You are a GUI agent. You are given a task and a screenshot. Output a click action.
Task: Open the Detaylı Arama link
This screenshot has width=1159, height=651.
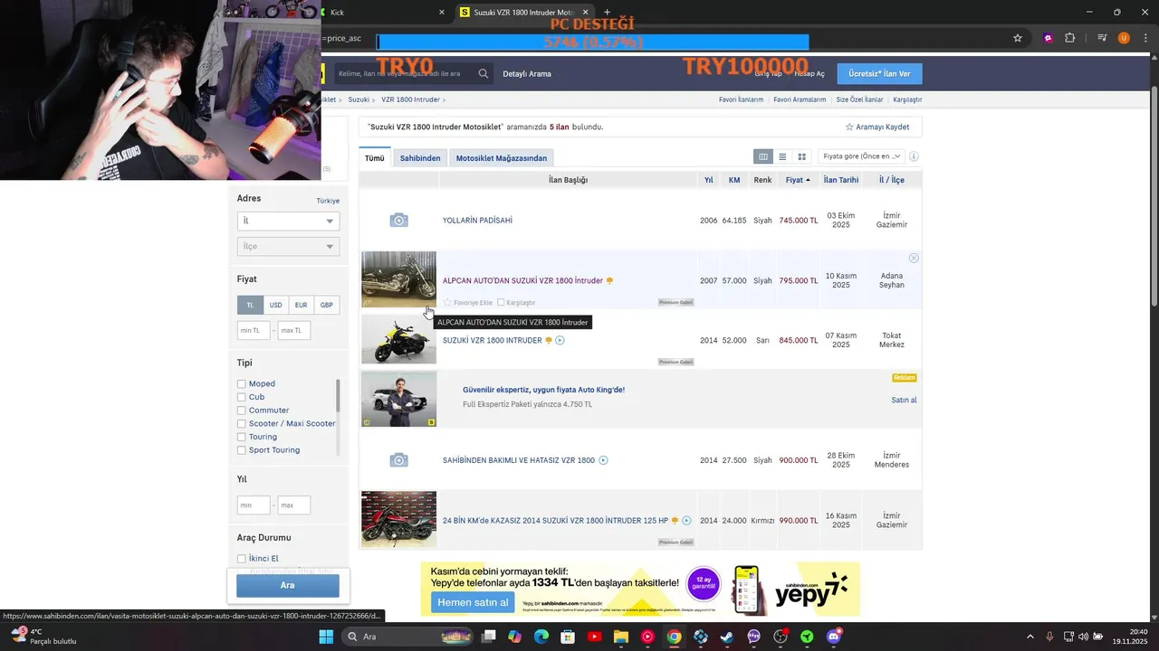click(x=527, y=73)
